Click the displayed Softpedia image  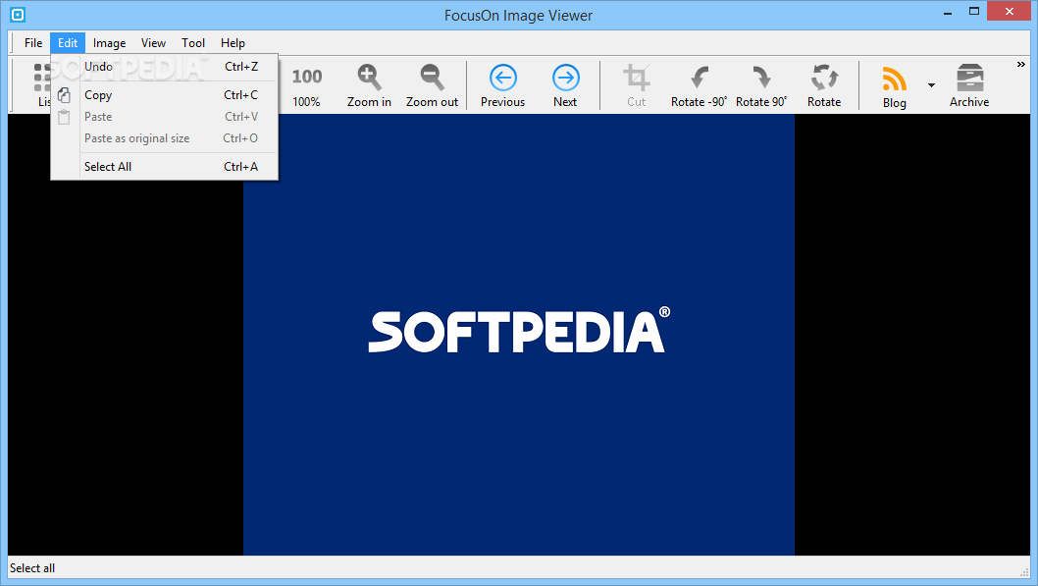(x=519, y=335)
